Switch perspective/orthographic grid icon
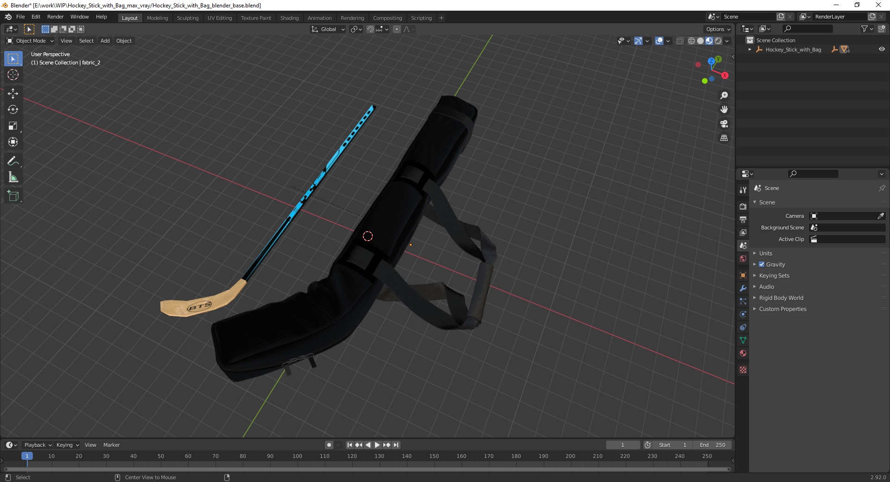The width and height of the screenshot is (890, 482). click(x=724, y=138)
